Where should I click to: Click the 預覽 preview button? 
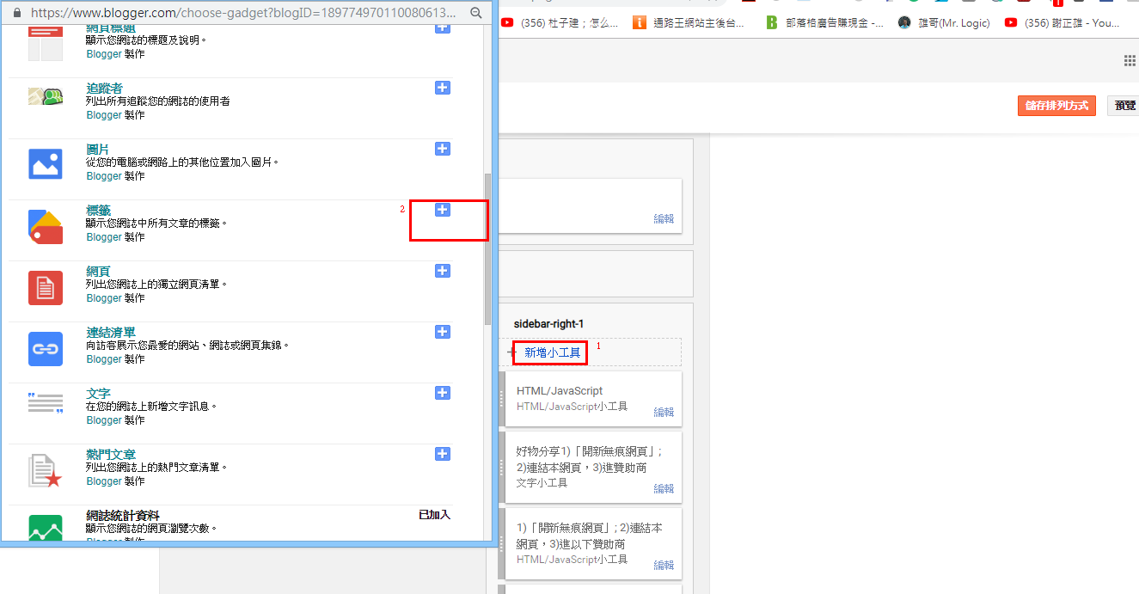(x=1124, y=105)
